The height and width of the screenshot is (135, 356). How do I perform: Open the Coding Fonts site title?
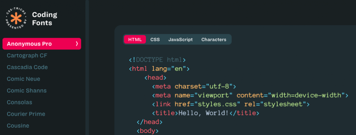[x=44, y=19]
